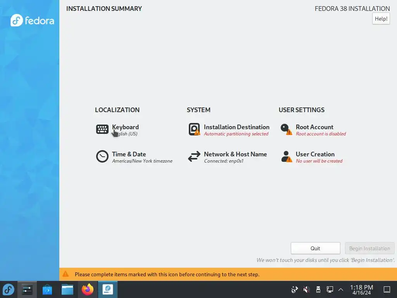Open the system settings taskbar icon
Viewport: 397px width, 298px height.
[27, 289]
